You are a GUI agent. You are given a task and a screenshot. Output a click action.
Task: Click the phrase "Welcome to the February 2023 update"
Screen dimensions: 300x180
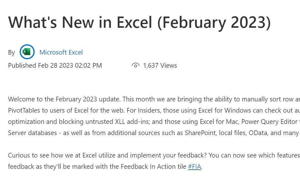coord(64,99)
